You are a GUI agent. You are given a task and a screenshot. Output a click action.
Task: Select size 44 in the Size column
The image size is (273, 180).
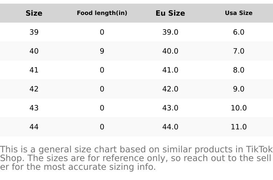click(x=34, y=127)
